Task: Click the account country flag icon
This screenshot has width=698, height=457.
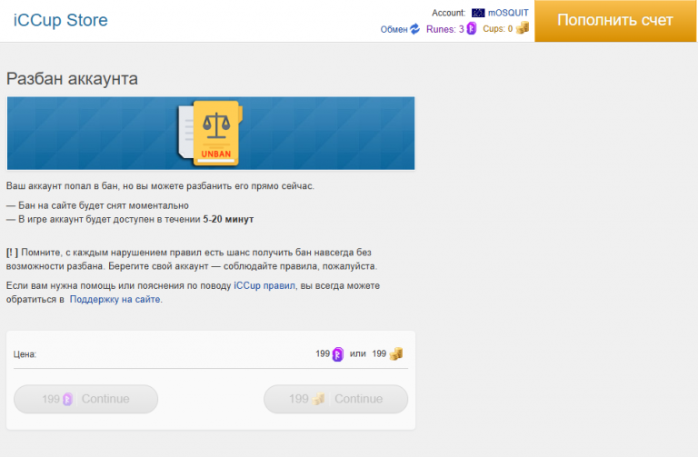Action: coord(478,13)
